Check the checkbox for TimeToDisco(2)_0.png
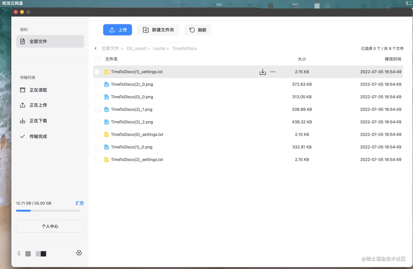 (97, 84)
